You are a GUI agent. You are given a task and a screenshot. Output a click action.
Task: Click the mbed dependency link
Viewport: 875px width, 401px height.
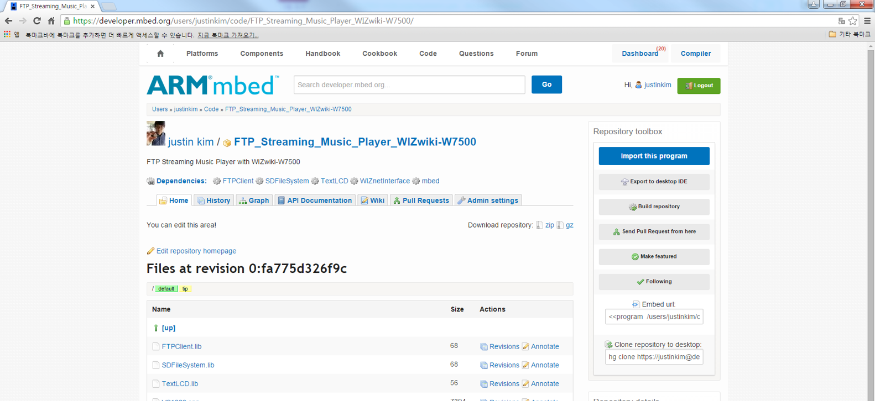430,181
